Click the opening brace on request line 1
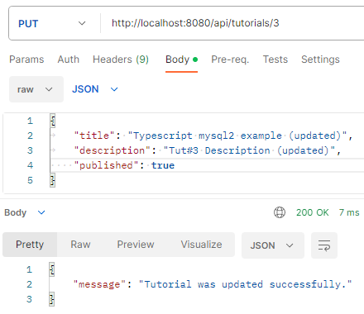 click(53, 121)
